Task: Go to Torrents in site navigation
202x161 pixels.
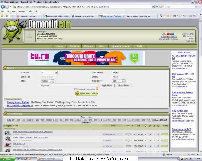Action: tap(74, 46)
